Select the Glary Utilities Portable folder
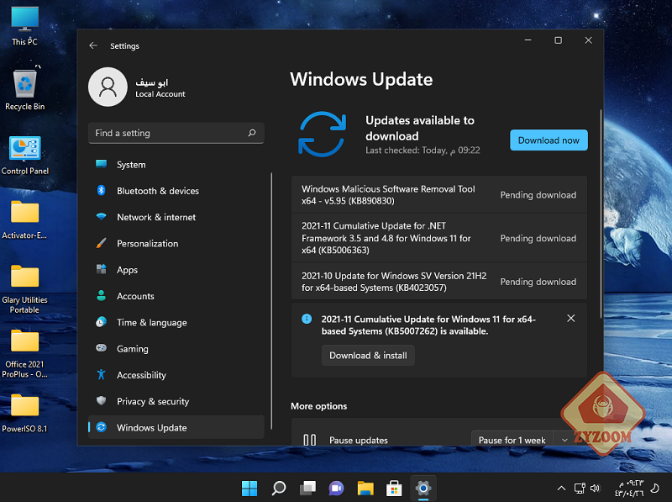This screenshot has width=672, height=502. pyautogui.click(x=25, y=288)
